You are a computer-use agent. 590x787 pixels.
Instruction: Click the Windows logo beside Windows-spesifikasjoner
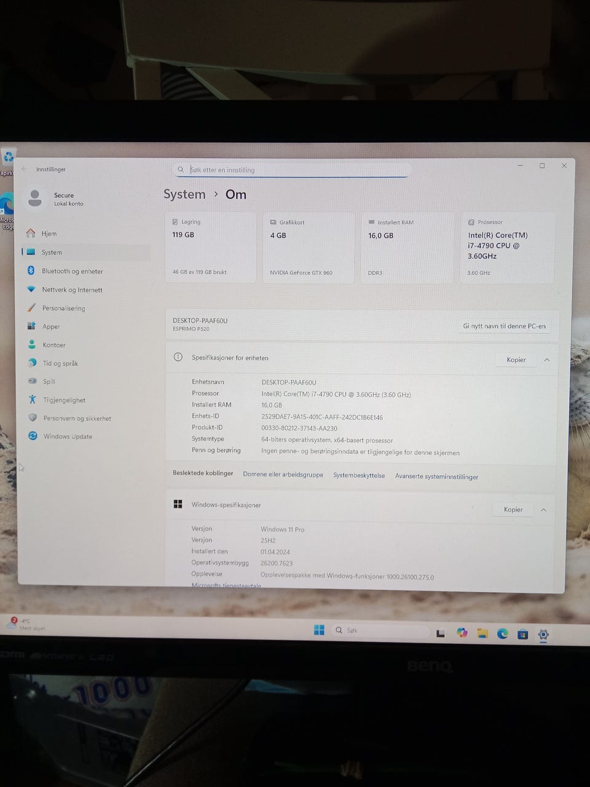pos(178,504)
